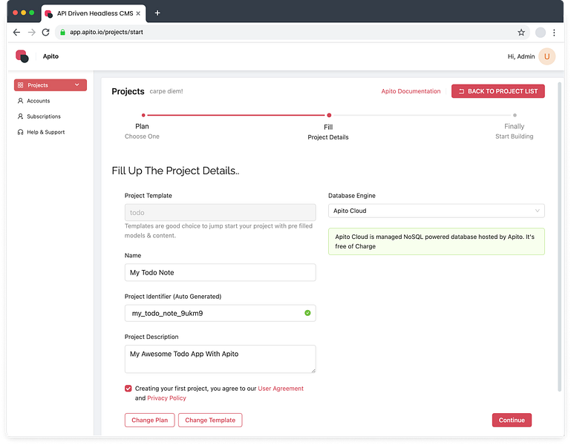This screenshot has width=571, height=445.
Task: Toggle the User Agreement checkbox
Action: [128, 388]
